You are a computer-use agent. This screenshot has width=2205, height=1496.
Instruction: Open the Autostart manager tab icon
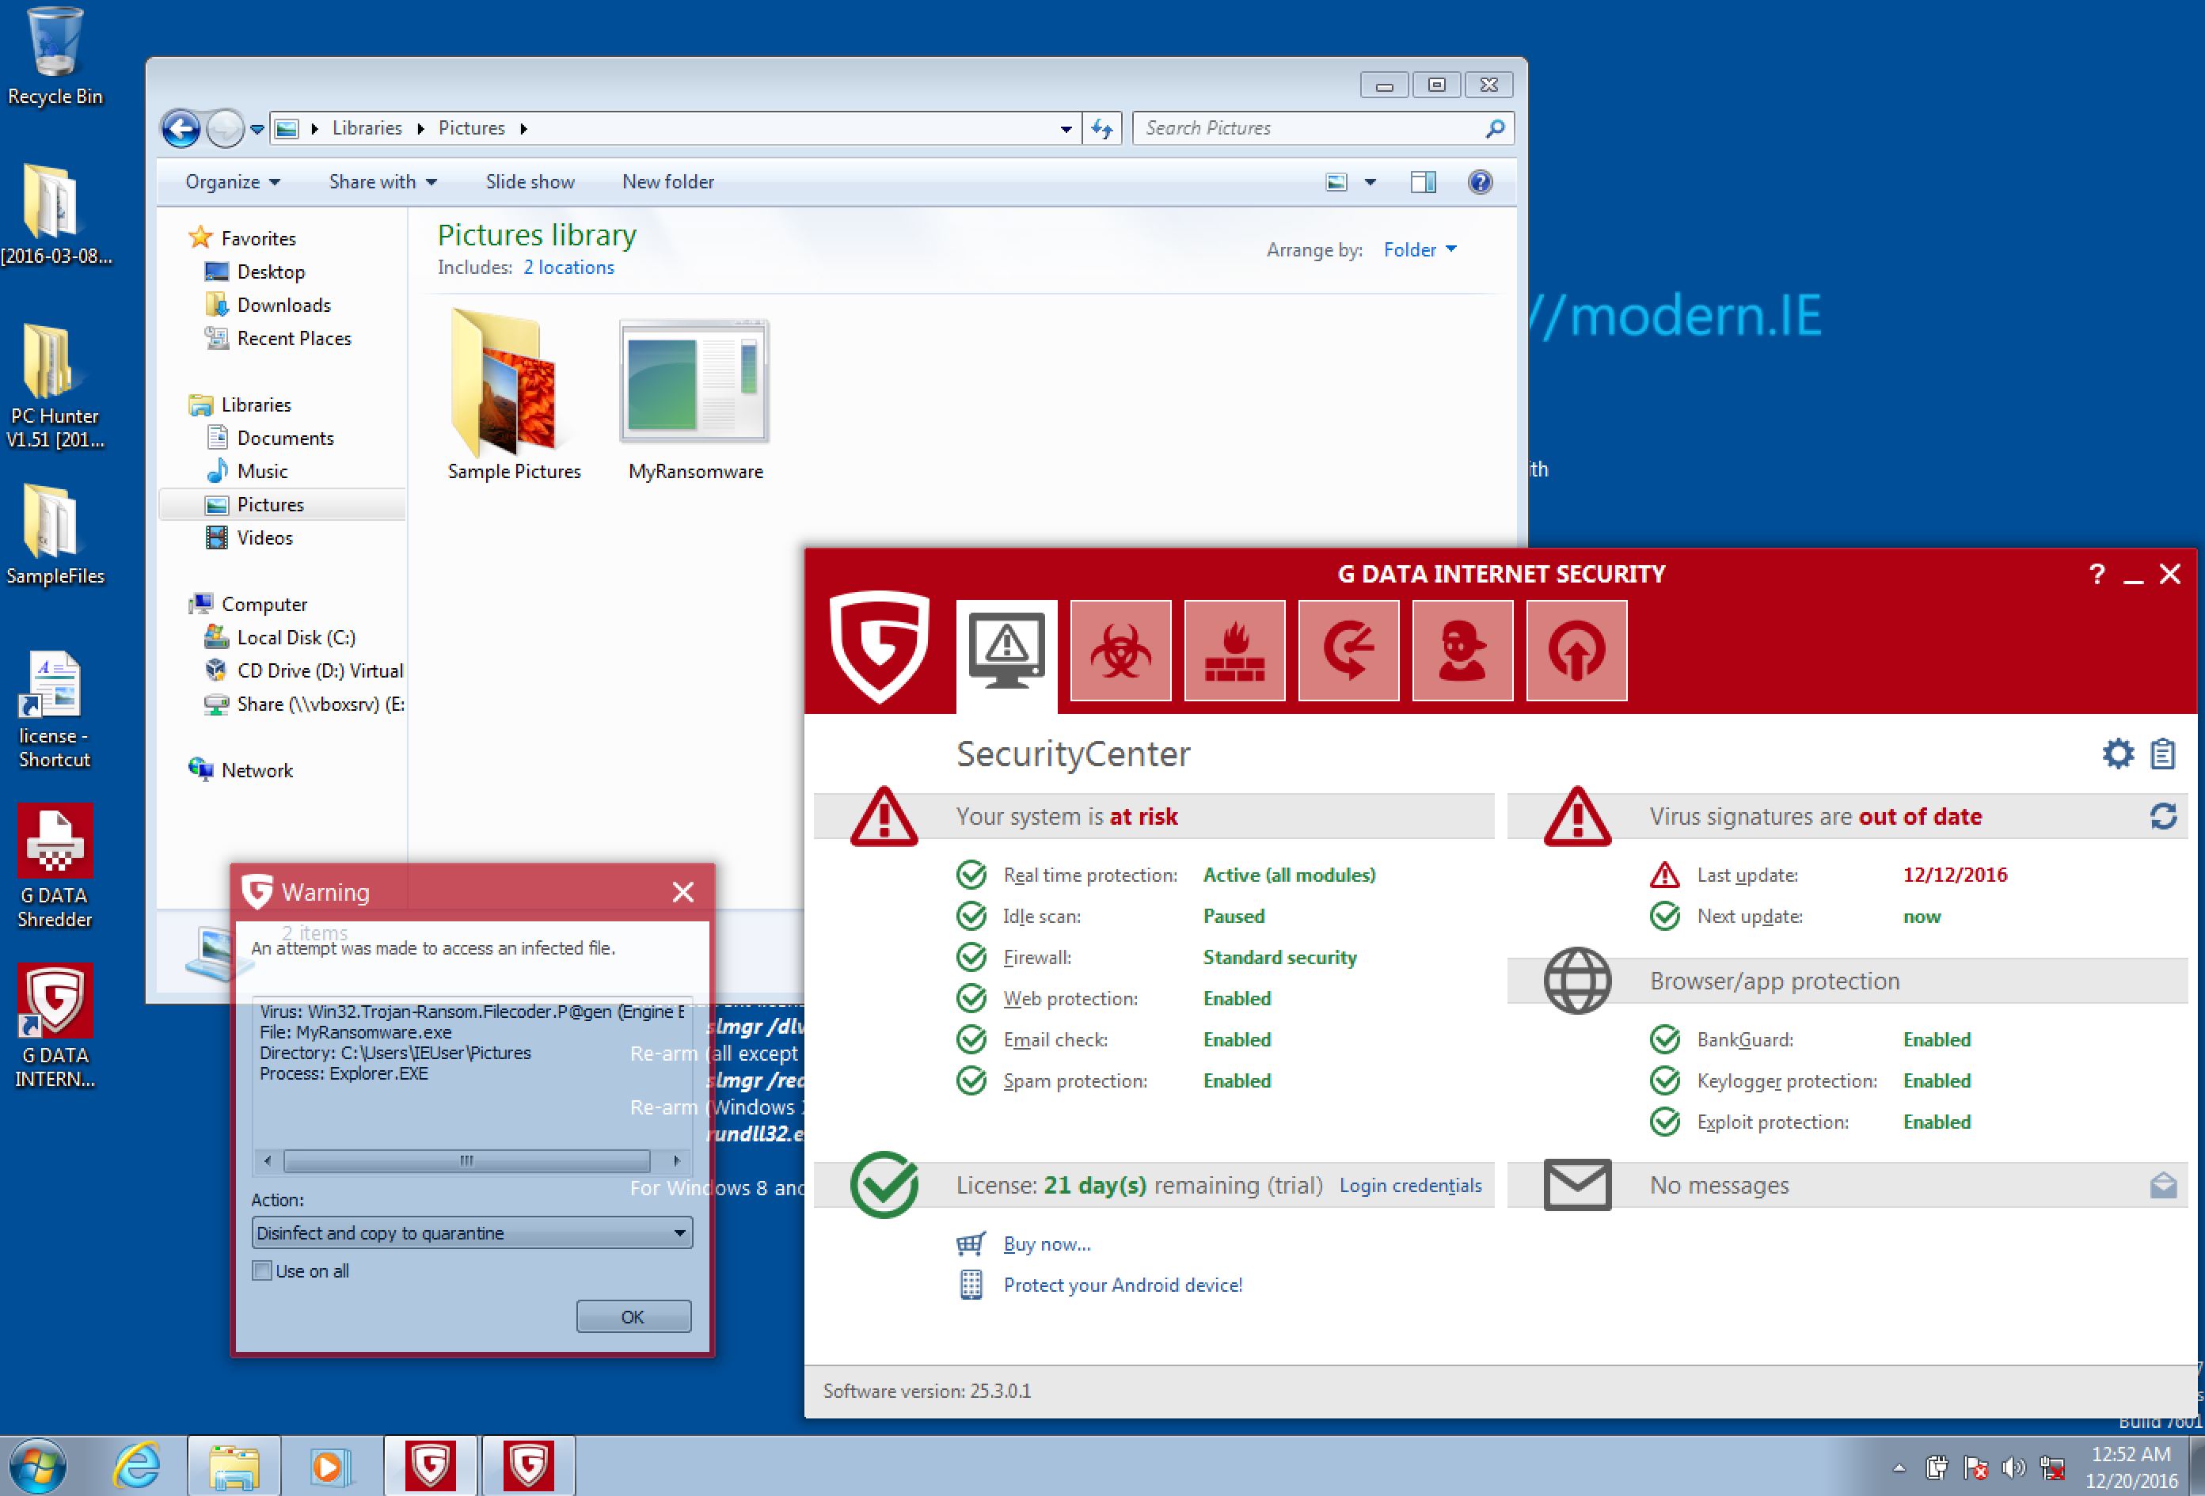point(1576,650)
